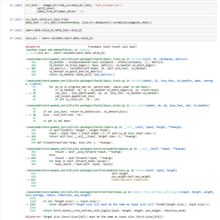Click .label_from_df(label_delim=' ') line
This screenshot has width=220, height=220.
point(60,12)
